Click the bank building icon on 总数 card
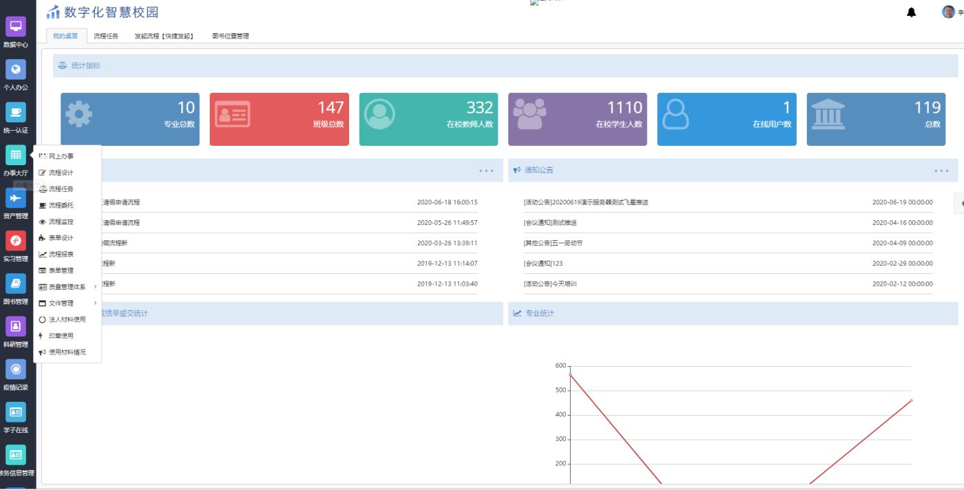Viewport: 964px width, 490px height. (828, 114)
